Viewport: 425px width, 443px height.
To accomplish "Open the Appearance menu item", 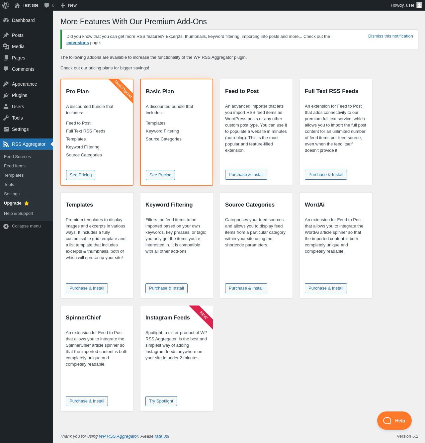I will tap(27, 84).
